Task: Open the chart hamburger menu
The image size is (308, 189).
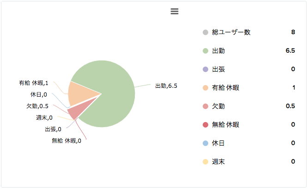Action: pyautogui.click(x=175, y=12)
